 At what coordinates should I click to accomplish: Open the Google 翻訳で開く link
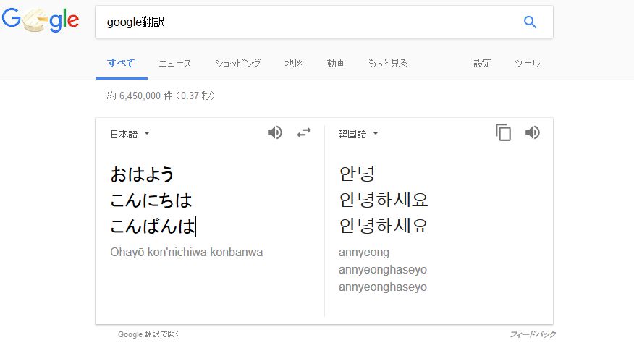[149, 334]
